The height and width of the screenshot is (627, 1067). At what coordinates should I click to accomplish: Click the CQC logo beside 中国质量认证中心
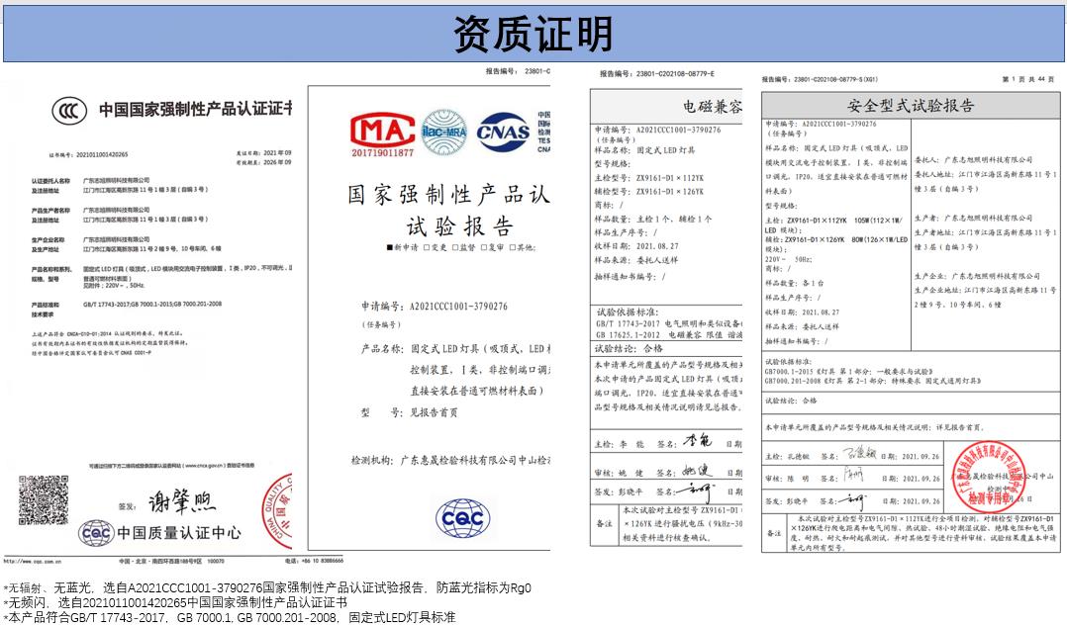[x=96, y=533]
